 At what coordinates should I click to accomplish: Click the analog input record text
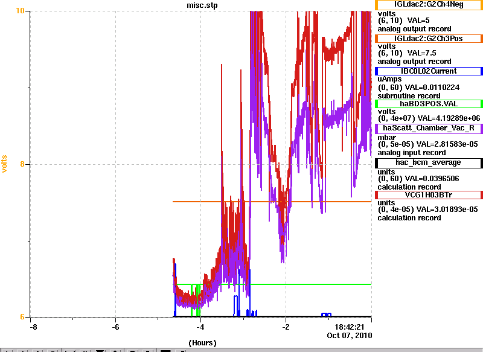pyautogui.click(x=412, y=153)
